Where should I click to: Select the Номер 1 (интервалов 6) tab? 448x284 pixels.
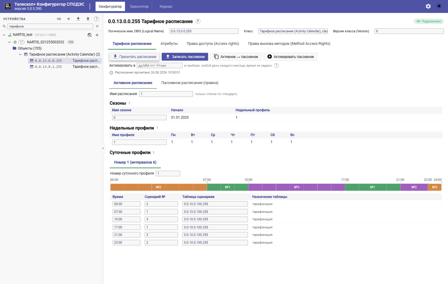(135, 162)
